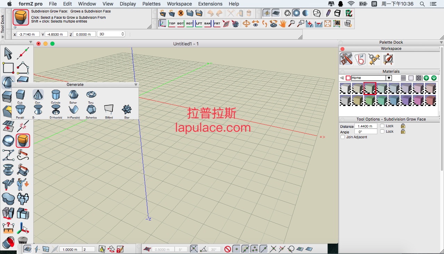Select the FRT front view icon
The image size is (444, 254).
click(x=217, y=24)
